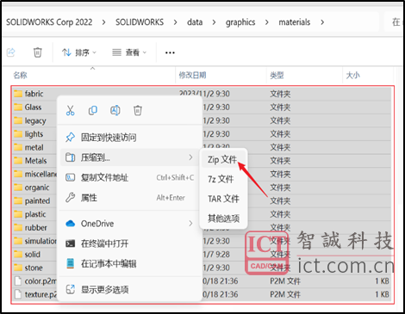Select 在终端中打开 entry
Screen dimensions: 405x314
coord(129,243)
